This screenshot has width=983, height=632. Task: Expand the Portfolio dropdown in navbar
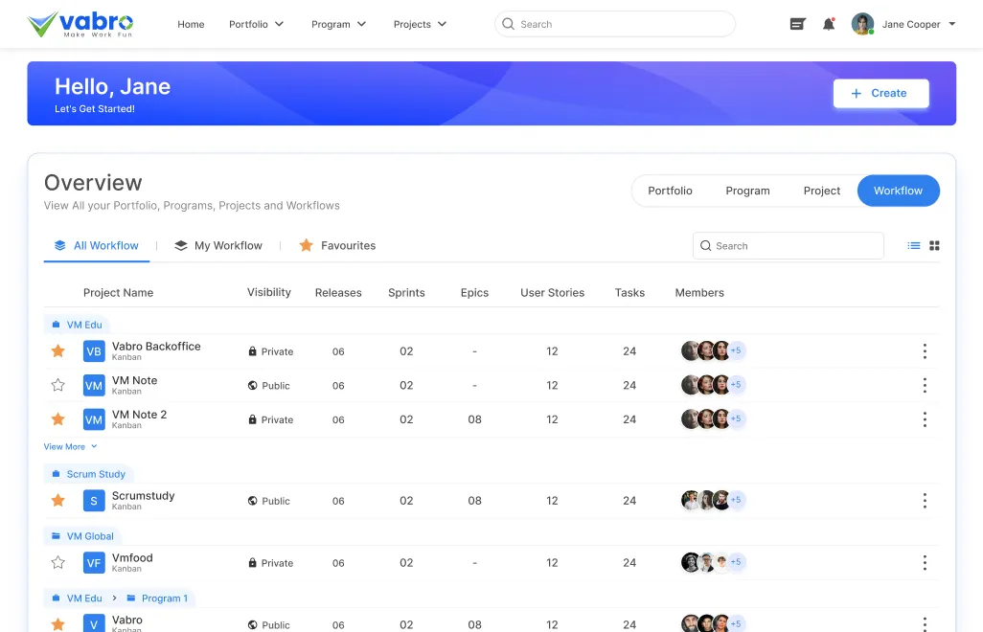pos(256,24)
